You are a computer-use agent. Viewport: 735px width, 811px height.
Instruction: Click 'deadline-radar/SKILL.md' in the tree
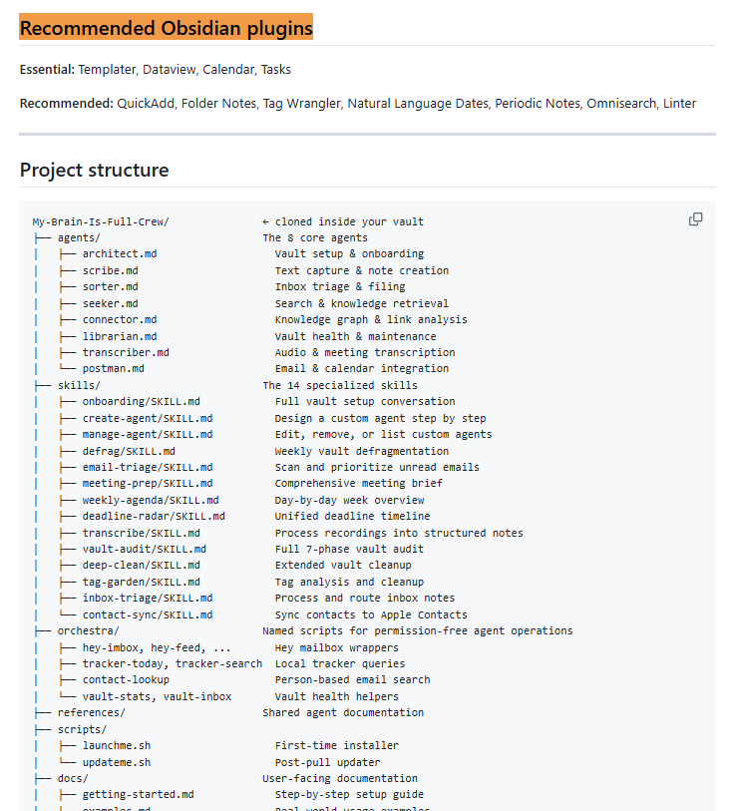pos(154,516)
